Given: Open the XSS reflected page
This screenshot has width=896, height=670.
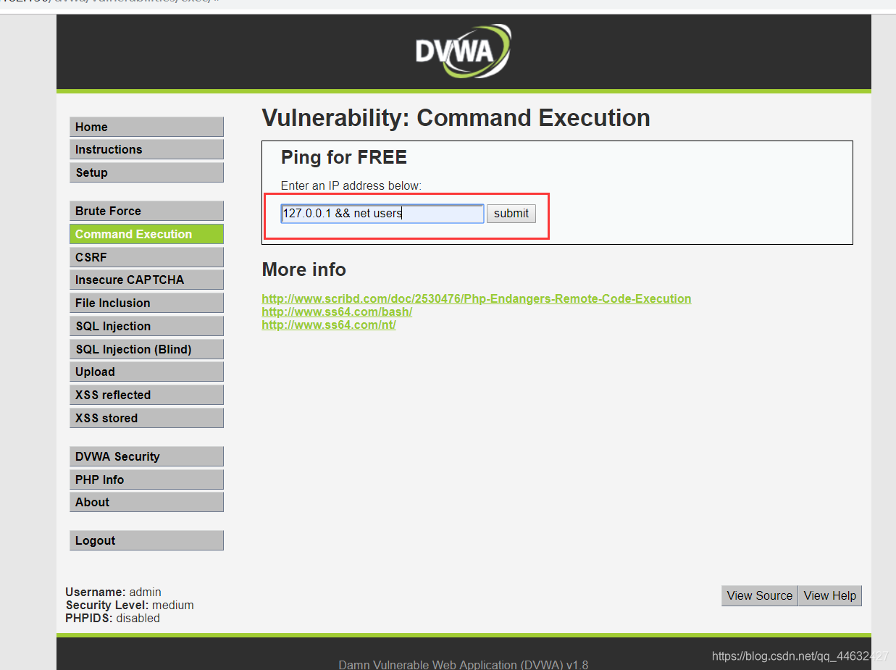Looking at the screenshot, I should (146, 395).
